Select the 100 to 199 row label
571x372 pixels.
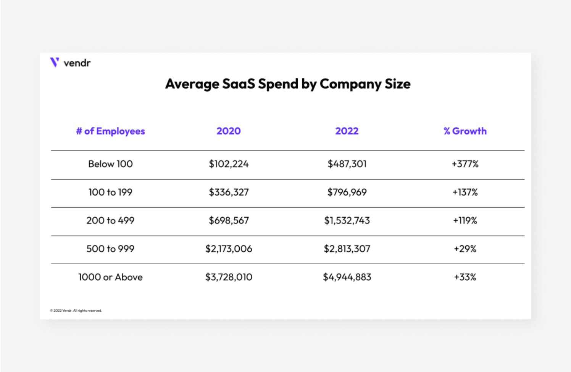point(110,192)
